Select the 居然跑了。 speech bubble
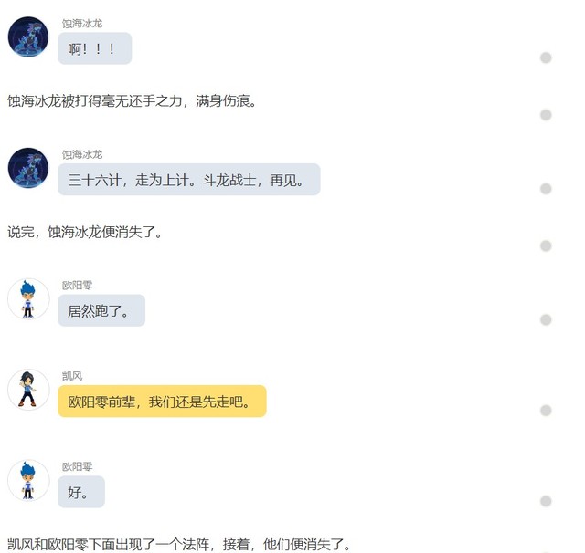 tap(101, 310)
